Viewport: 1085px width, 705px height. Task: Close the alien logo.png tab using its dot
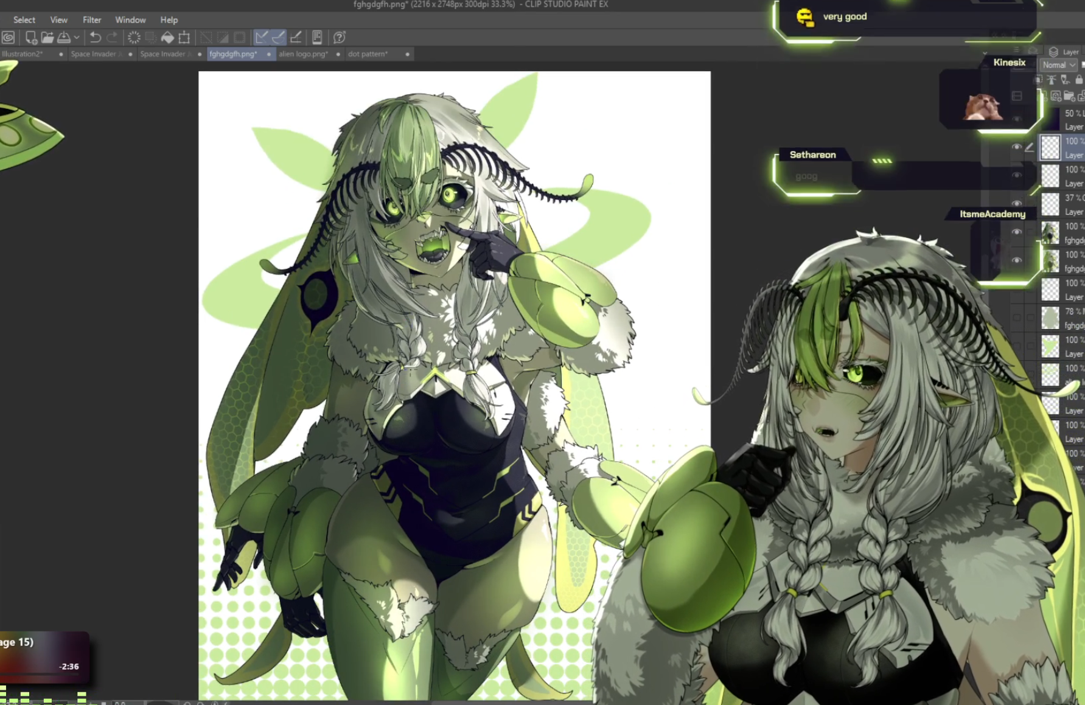click(x=338, y=54)
